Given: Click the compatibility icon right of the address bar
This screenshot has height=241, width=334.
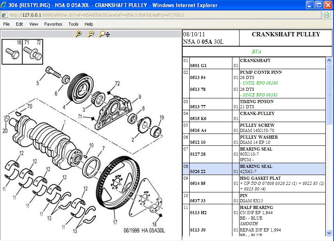Looking at the screenshot, I should click(x=326, y=15).
